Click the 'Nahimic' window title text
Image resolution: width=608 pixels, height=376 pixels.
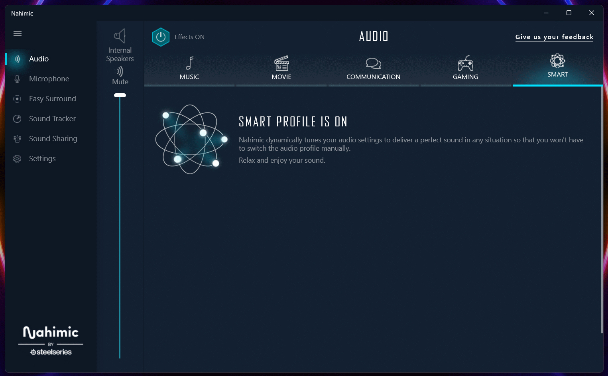(22, 14)
